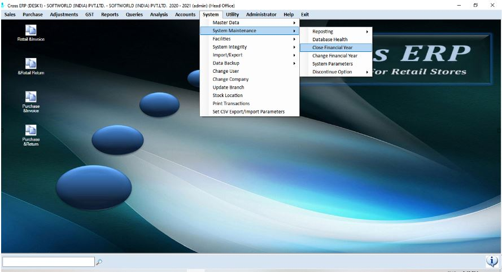Launch the Purchase & Invoice shortcut icon
This screenshot has height=272, width=502.
coord(31,97)
